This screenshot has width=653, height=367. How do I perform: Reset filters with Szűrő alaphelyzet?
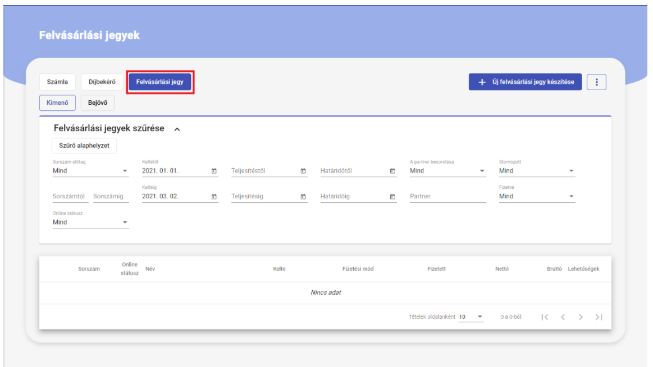click(84, 146)
